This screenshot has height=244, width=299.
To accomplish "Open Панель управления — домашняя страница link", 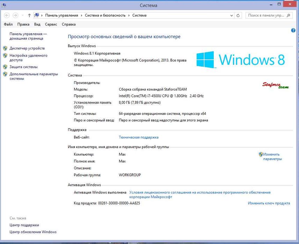I will (28, 36).
